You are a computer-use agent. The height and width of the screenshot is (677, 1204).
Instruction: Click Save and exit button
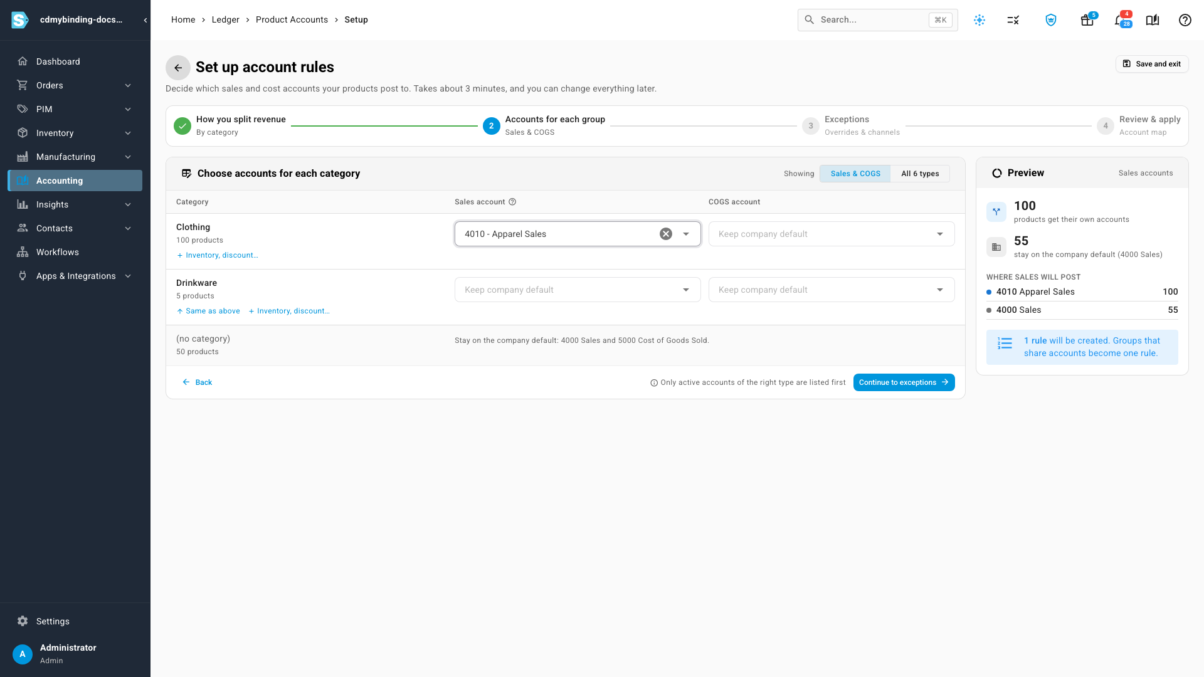pyautogui.click(x=1152, y=64)
